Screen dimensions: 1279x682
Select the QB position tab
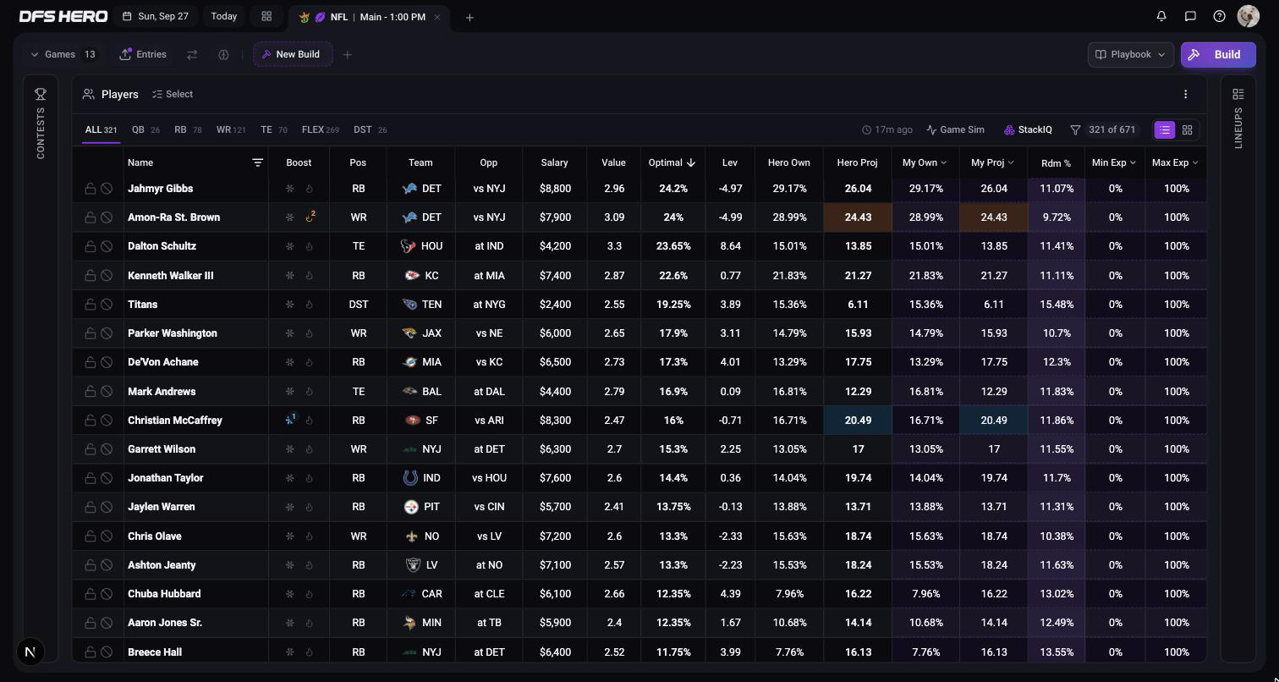(145, 129)
